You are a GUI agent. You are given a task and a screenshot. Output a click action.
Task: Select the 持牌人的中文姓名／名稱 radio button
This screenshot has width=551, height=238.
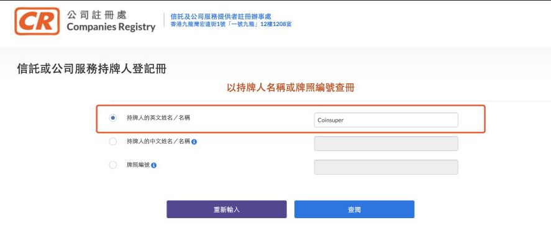point(113,142)
